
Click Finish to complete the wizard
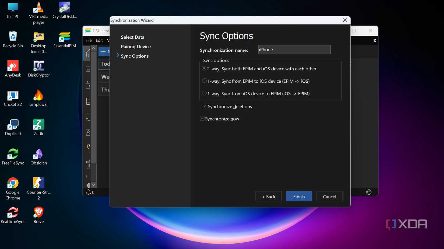click(299, 196)
